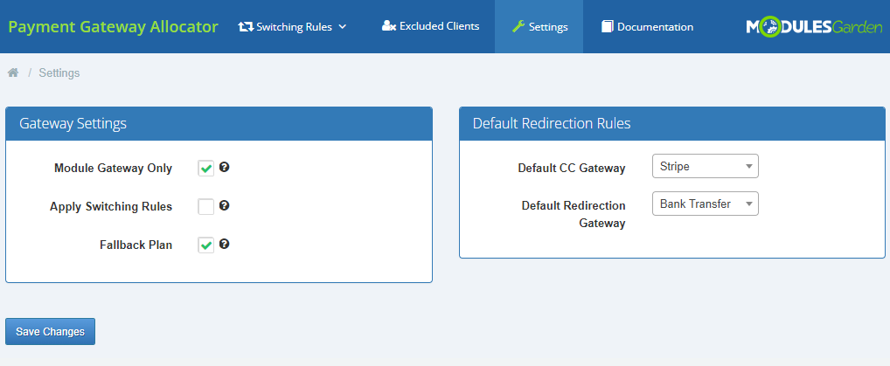The height and width of the screenshot is (366, 890).
Task: Click the Default Redirection Rules header
Action: pyautogui.click(x=672, y=124)
